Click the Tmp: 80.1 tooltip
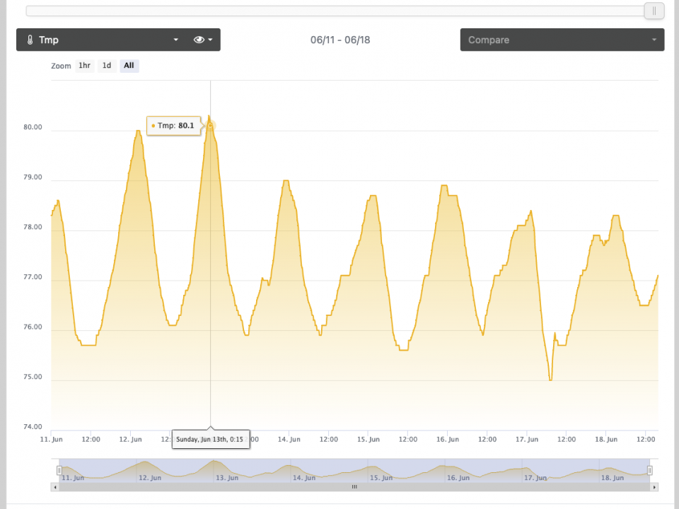This screenshot has width=679, height=509. click(x=173, y=126)
